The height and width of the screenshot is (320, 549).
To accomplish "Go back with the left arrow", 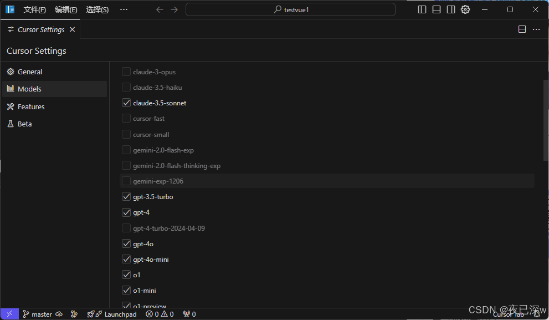I will [x=160, y=10].
